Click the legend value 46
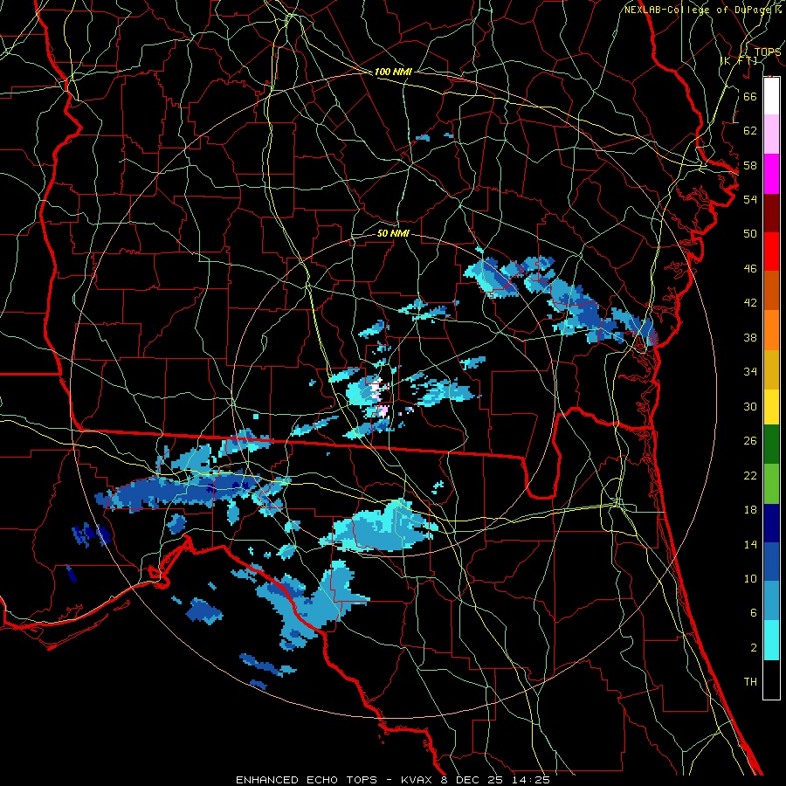Viewport: 786px width, 786px height. [750, 268]
